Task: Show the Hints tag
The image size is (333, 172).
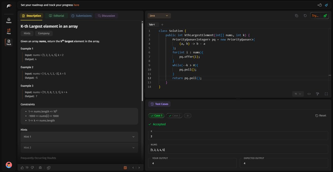Action: click(x=27, y=33)
